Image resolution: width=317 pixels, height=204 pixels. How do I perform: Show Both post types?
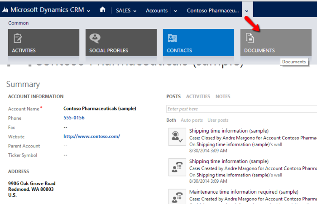pos(171,120)
